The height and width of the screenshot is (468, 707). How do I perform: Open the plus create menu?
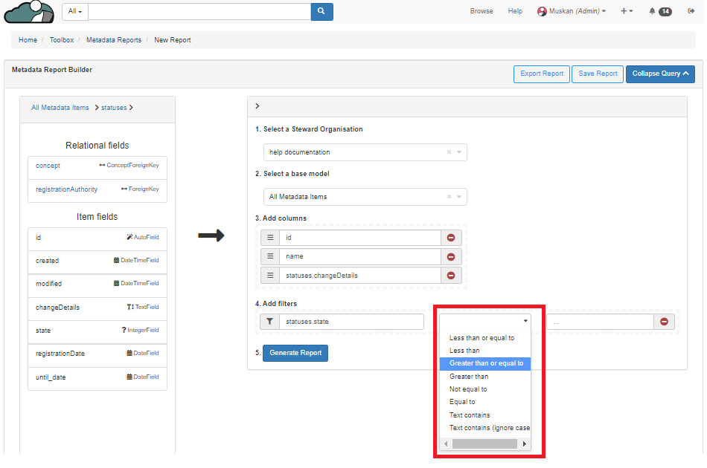[x=627, y=11]
